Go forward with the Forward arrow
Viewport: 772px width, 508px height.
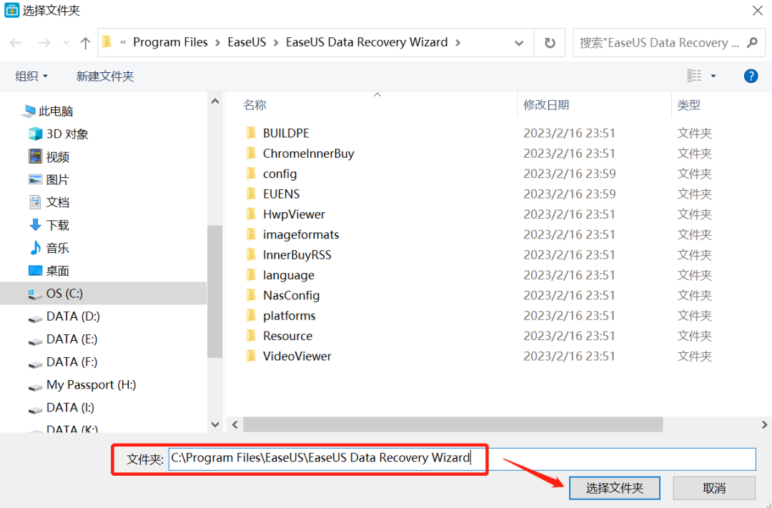(44, 43)
